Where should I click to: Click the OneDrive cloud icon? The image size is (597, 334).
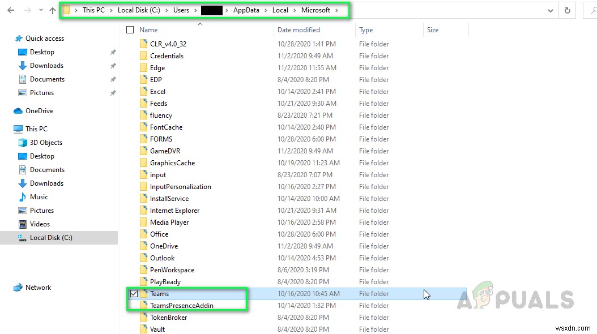coord(18,111)
